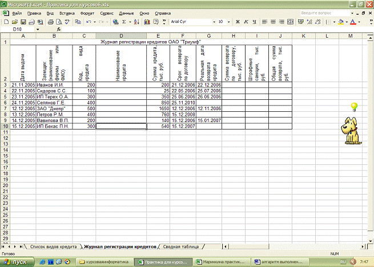Launch the Chart Wizard icon
374x267 pixels.
pos(147,22)
